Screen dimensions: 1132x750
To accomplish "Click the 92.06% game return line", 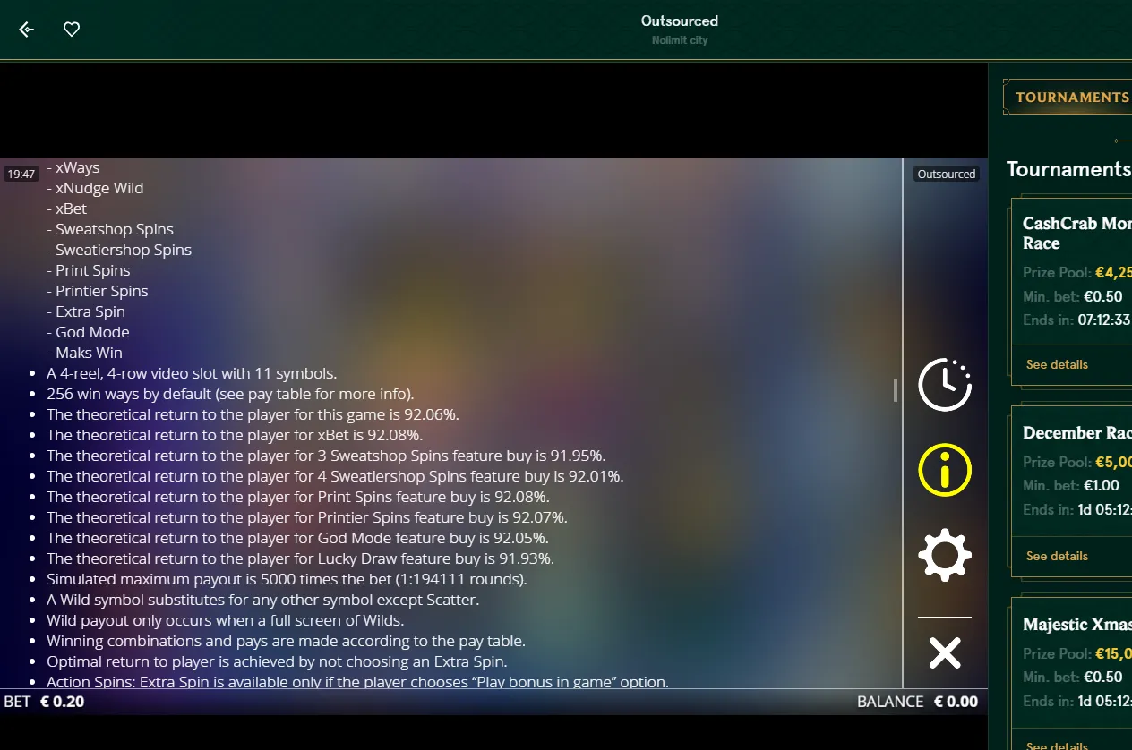I will click(253, 414).
